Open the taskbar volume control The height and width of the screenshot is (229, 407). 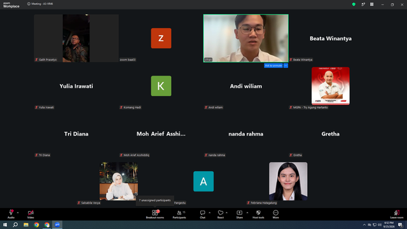click(380, 225)
